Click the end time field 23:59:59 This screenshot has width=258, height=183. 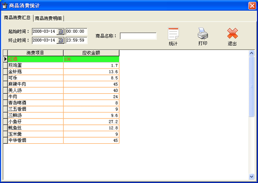pyautogui.click(x=76, y=40)
